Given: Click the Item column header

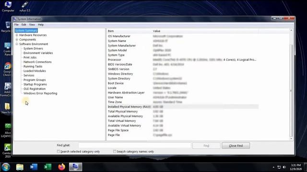Looking at the screenshot, I should point(129,31).
